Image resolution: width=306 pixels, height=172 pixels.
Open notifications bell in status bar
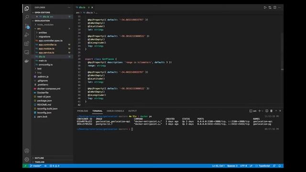[x=279, y=166]
